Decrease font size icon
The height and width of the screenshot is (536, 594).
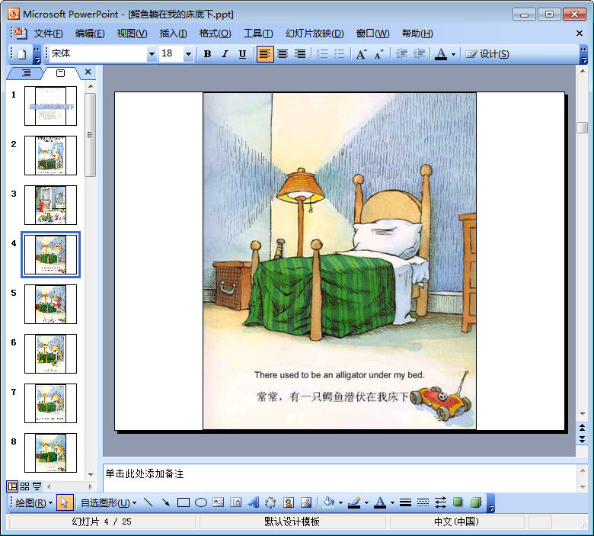pyautogui.click(x=378, y=54)
